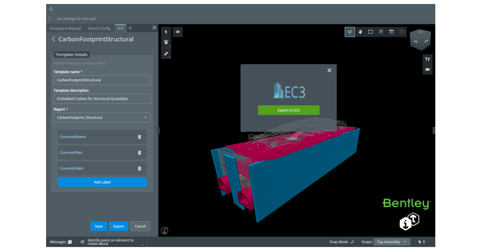This screenshot has height=251, width=481.
Task: Delete the ConcreteBeams label with trash icon
Action: point(140,137)
